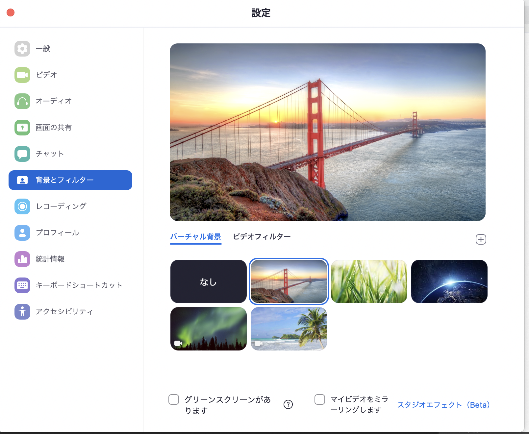Open オーディオ headphone icon settings

(22, 101)
